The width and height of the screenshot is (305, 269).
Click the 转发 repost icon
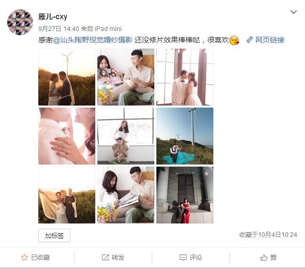[105, 257]
